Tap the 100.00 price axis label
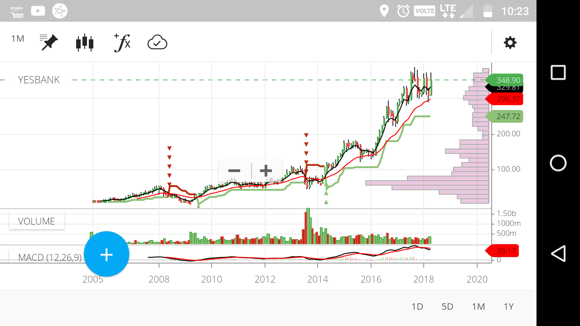 tap(508, 169)
